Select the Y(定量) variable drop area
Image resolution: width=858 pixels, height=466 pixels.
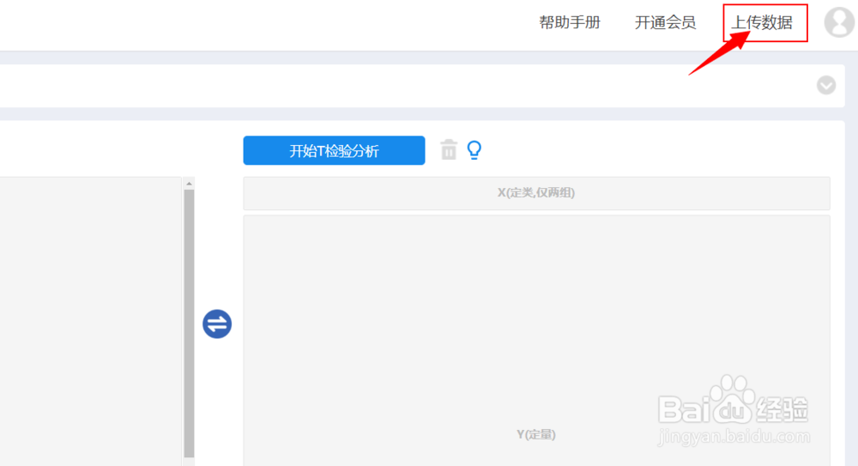coord(536,341)
